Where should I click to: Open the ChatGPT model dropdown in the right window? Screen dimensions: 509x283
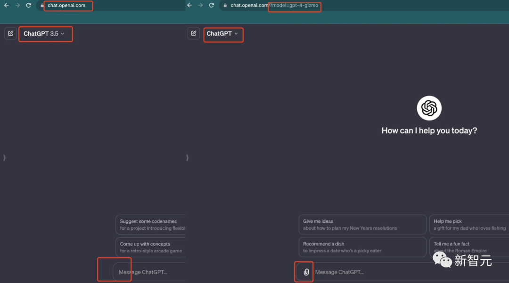point(222,34)
